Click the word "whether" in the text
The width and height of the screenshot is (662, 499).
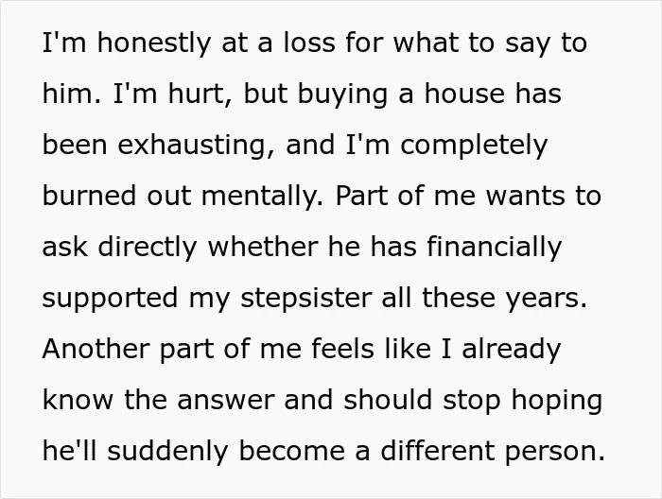[263, 247]
